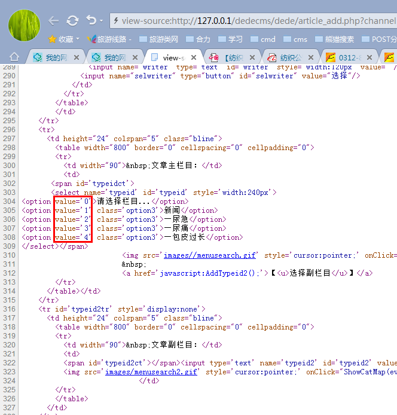Image resolution: width=397 pixels, height=415 pixels.
Task: Click the home icon left of tabs
Action: [14, 57]
